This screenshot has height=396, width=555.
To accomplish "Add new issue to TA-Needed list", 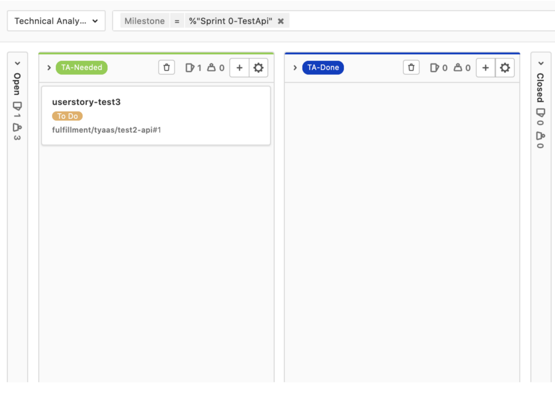I will tap(239, 68).
